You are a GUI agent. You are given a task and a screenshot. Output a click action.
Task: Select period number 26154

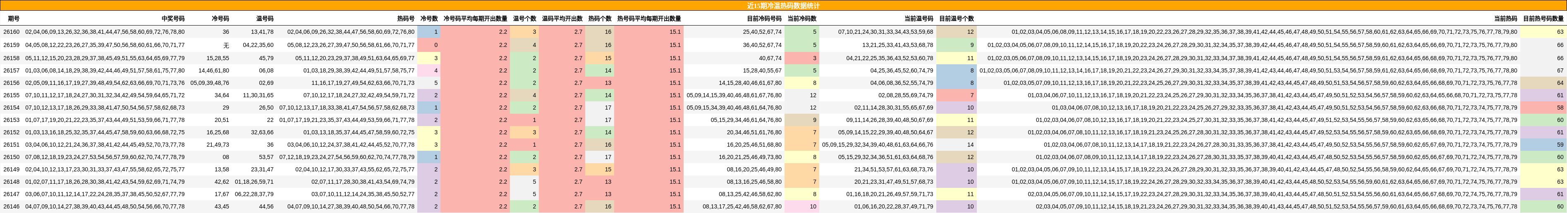pos(12,108)
